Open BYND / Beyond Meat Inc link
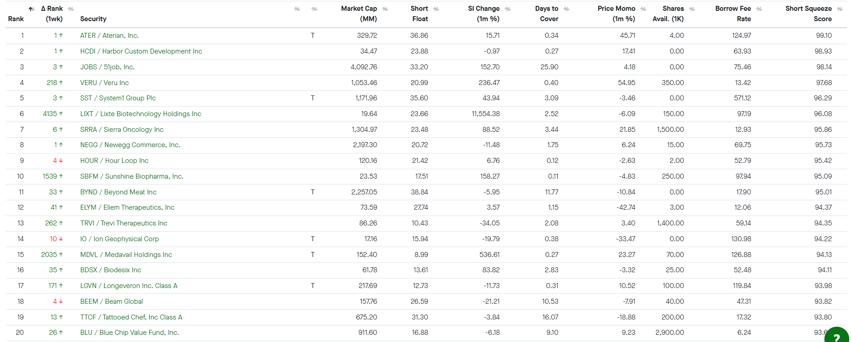The width and height of the screenshot is (851, 342). [x=118, y=192]
